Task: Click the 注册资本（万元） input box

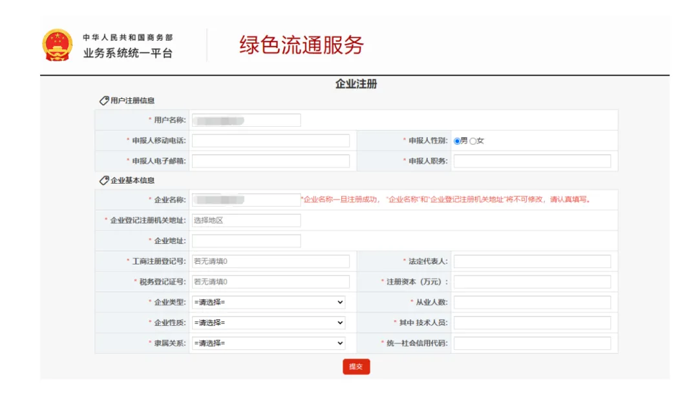Action: [532, 282]
